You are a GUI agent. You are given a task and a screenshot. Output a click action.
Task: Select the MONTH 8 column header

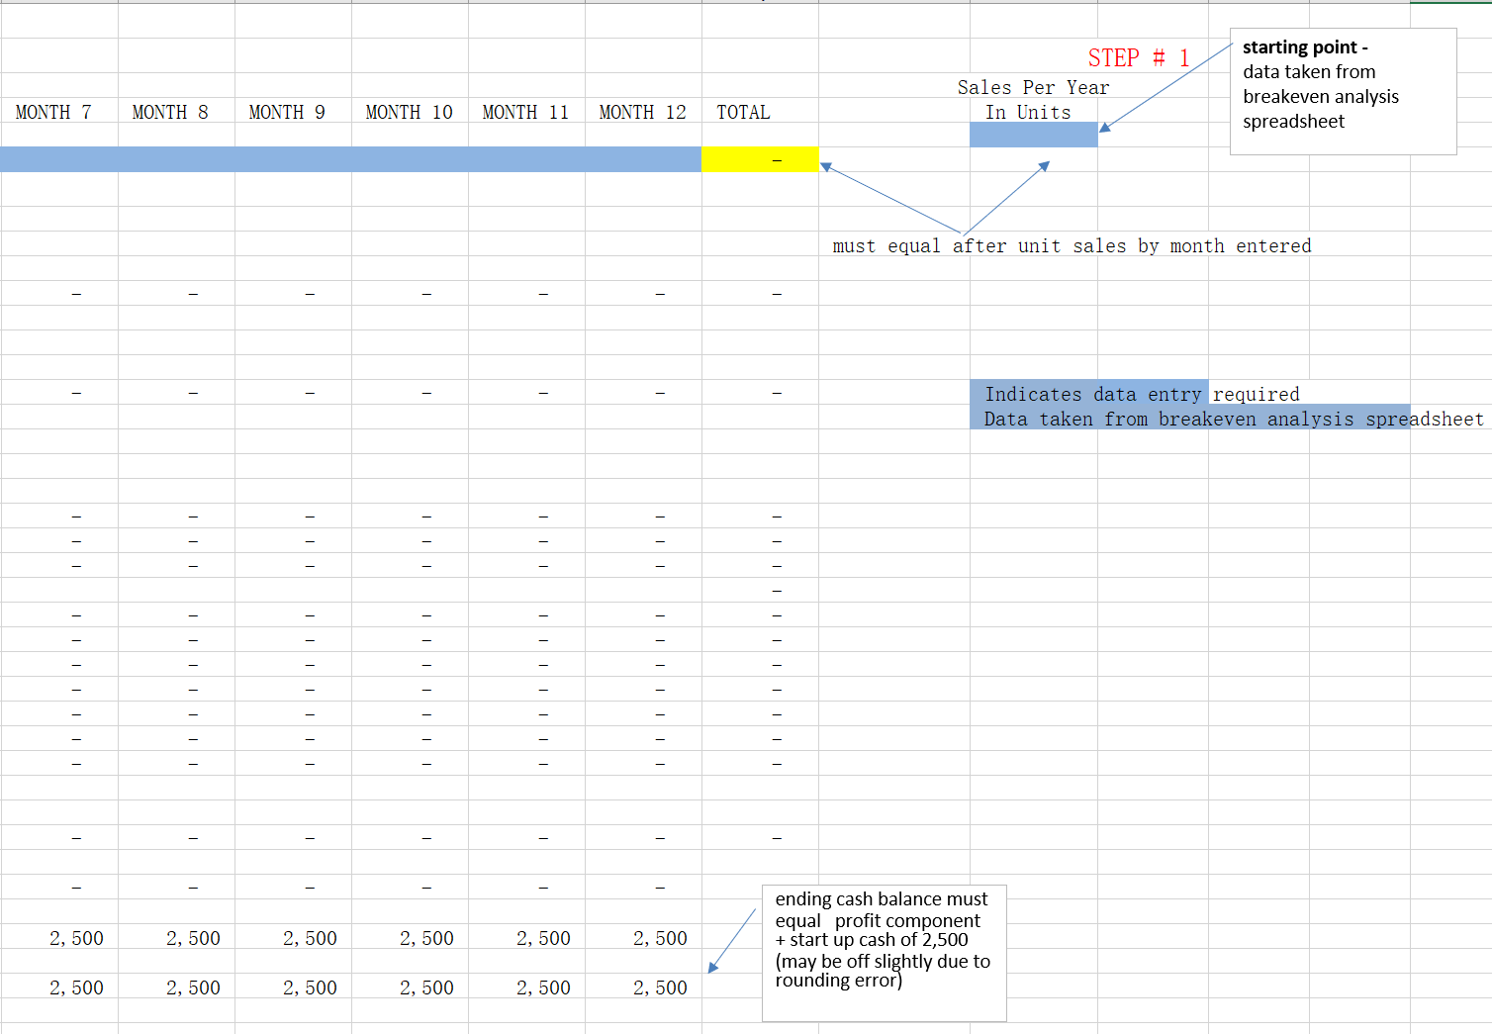pos(168,112)
